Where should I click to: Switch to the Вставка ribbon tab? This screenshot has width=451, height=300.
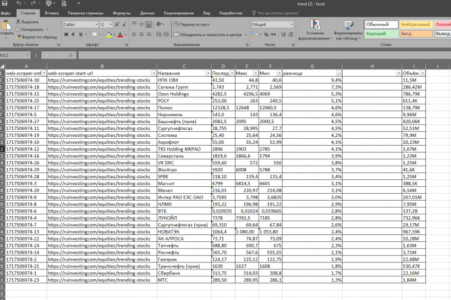pyautogui.click(x=52, y=13)
